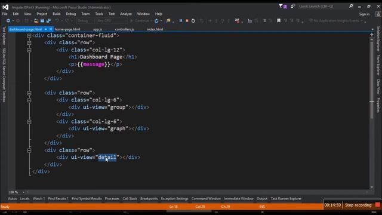Click the Visual Studio logo icon
Screen dimensions: 382x215
click(x=5, y=7)
